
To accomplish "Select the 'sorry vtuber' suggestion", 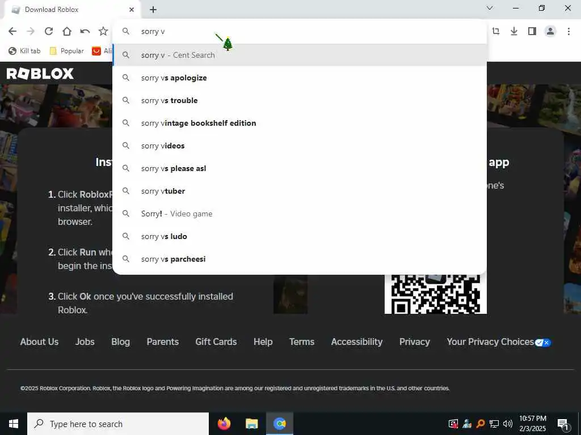I will click(300, 191).
